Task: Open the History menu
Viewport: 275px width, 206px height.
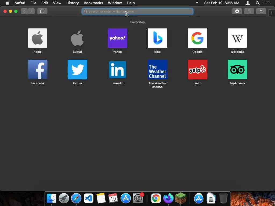Action: [x=73, y=3]
